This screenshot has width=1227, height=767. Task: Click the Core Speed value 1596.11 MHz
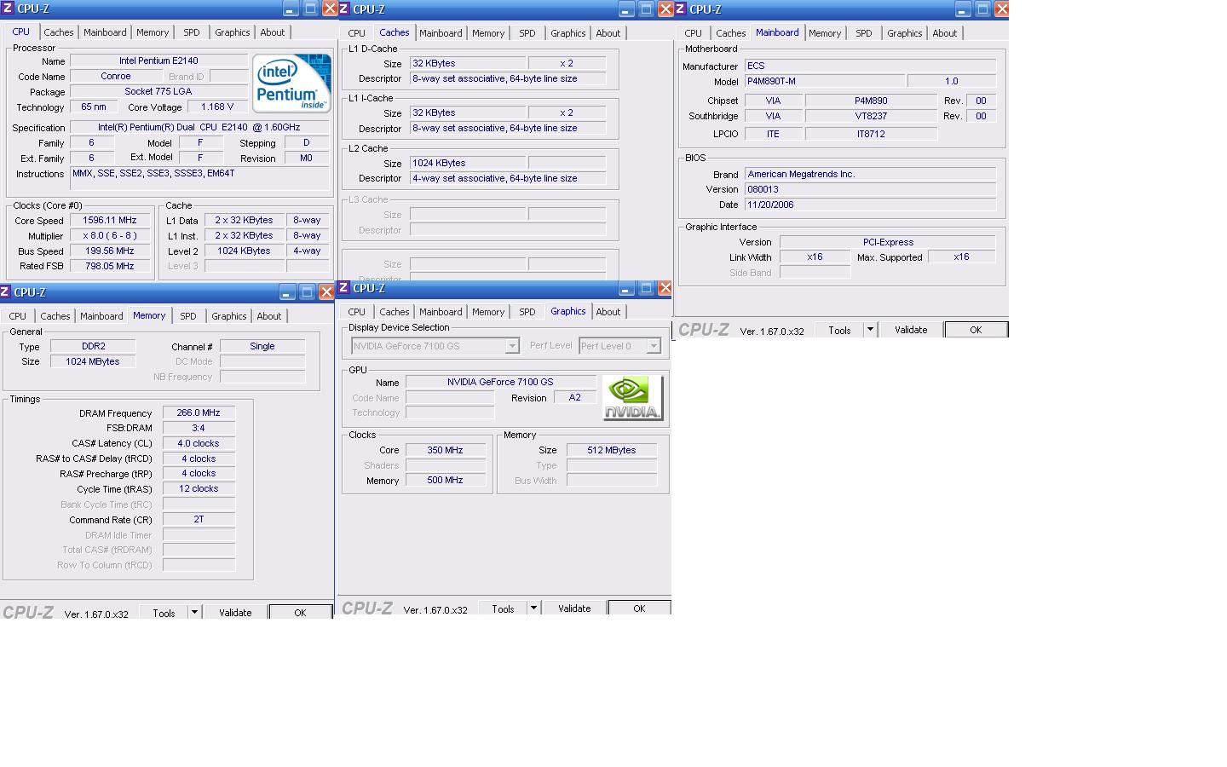(x=110, y=220)
